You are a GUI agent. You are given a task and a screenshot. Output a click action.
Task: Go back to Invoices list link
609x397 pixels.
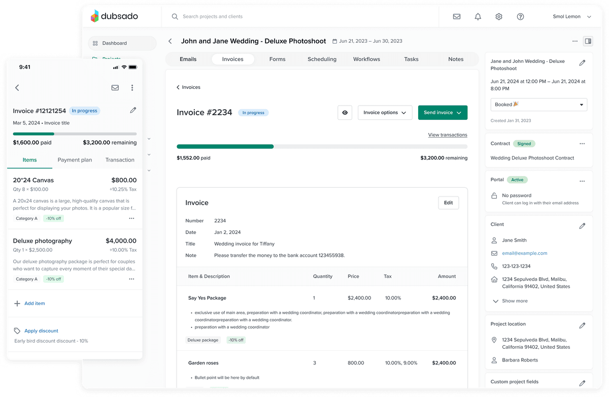(x=188, y=87)
